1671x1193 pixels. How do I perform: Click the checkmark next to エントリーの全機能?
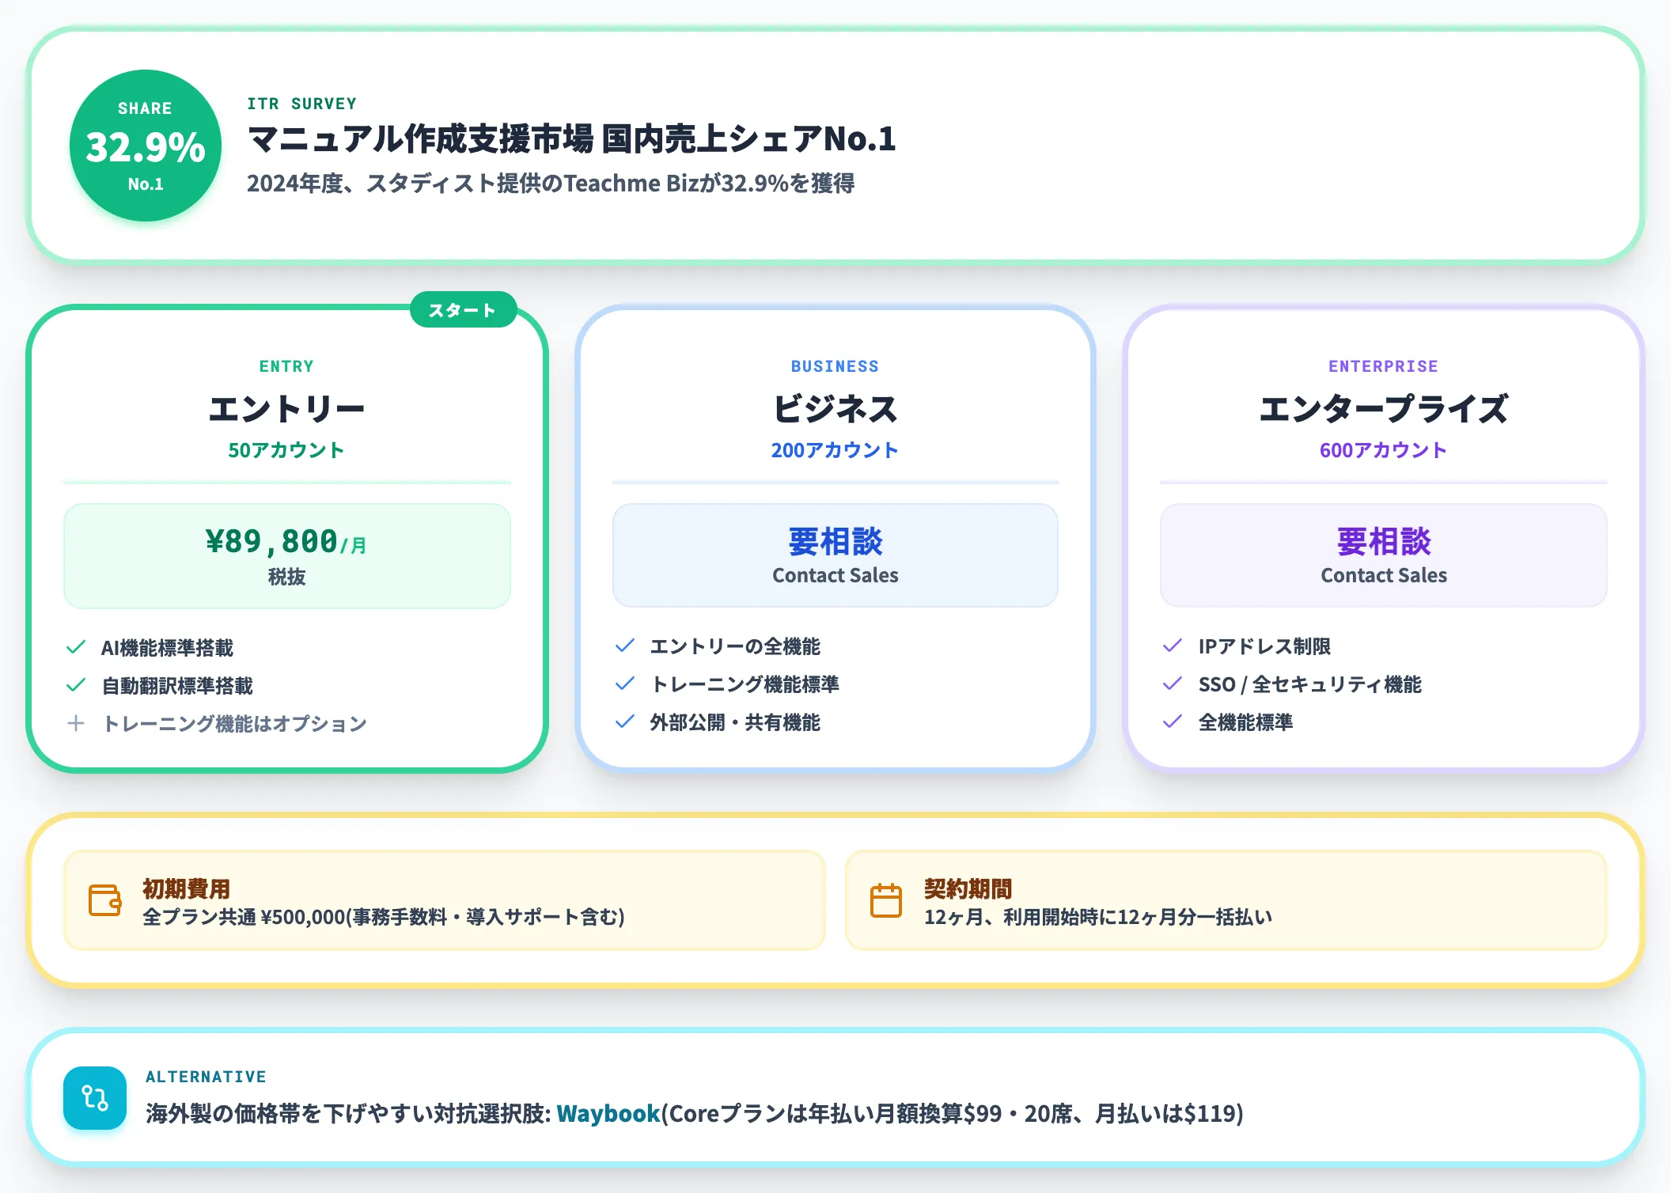(x=625, y=646)
